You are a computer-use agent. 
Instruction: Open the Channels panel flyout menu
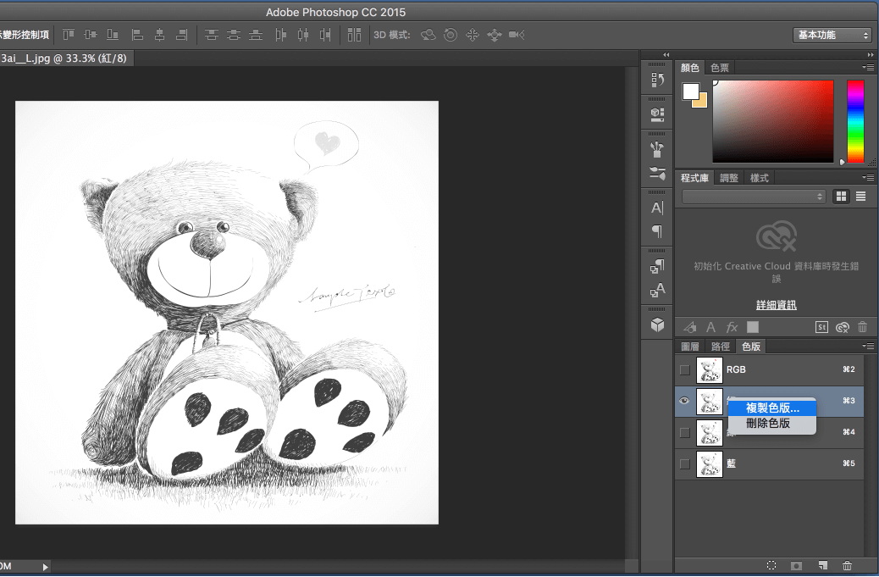(x=868, y=347)
